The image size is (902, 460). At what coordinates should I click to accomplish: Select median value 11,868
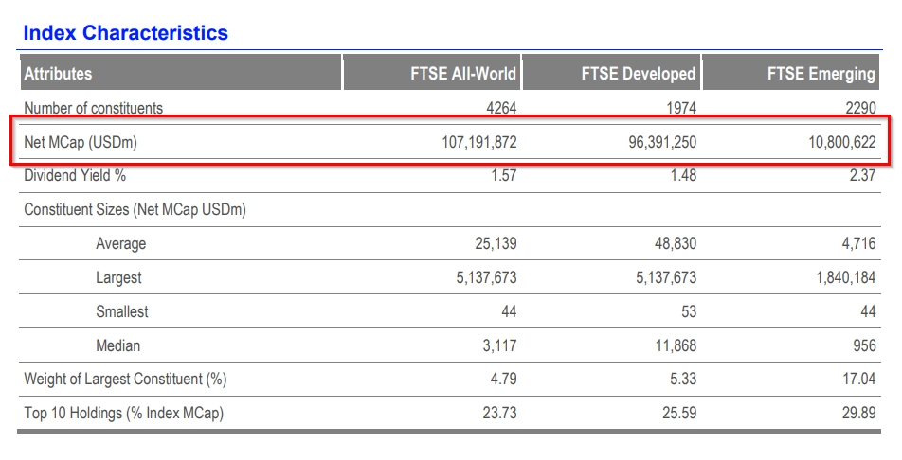676,345
